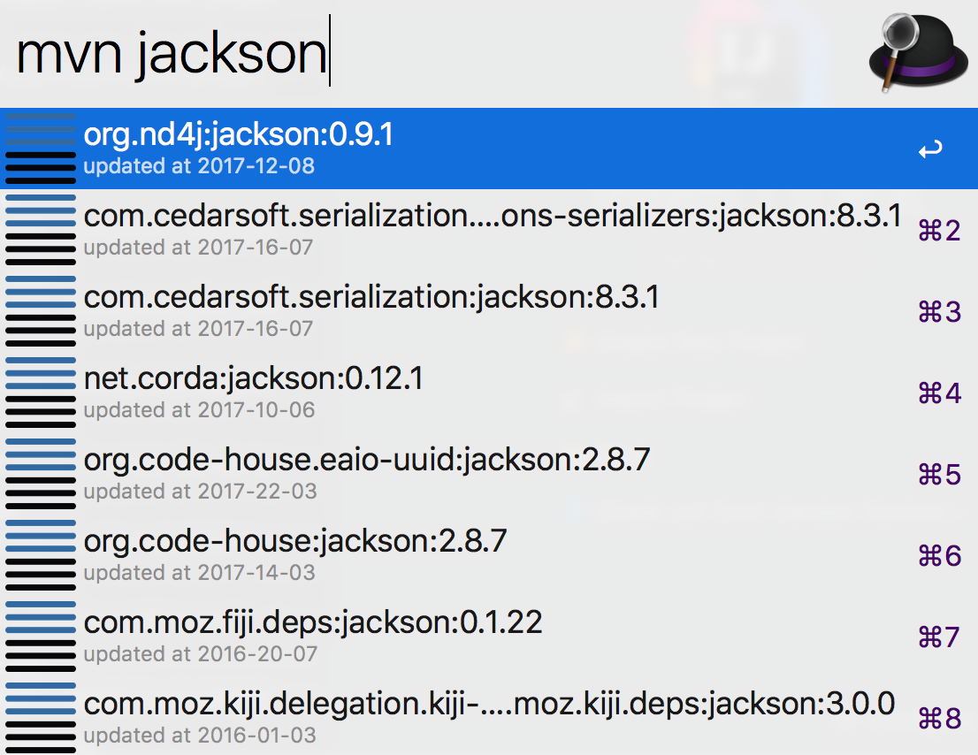Click 'updated at 2017-14-03' subtitle
Image resolution: width=978 pixels, height=755 pixels.
(200, 573)
